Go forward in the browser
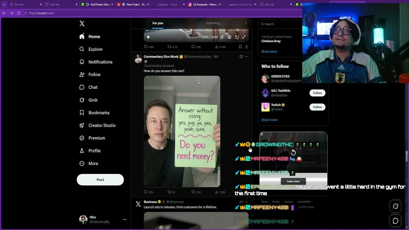The image size is (409, 230). [12, 13]
